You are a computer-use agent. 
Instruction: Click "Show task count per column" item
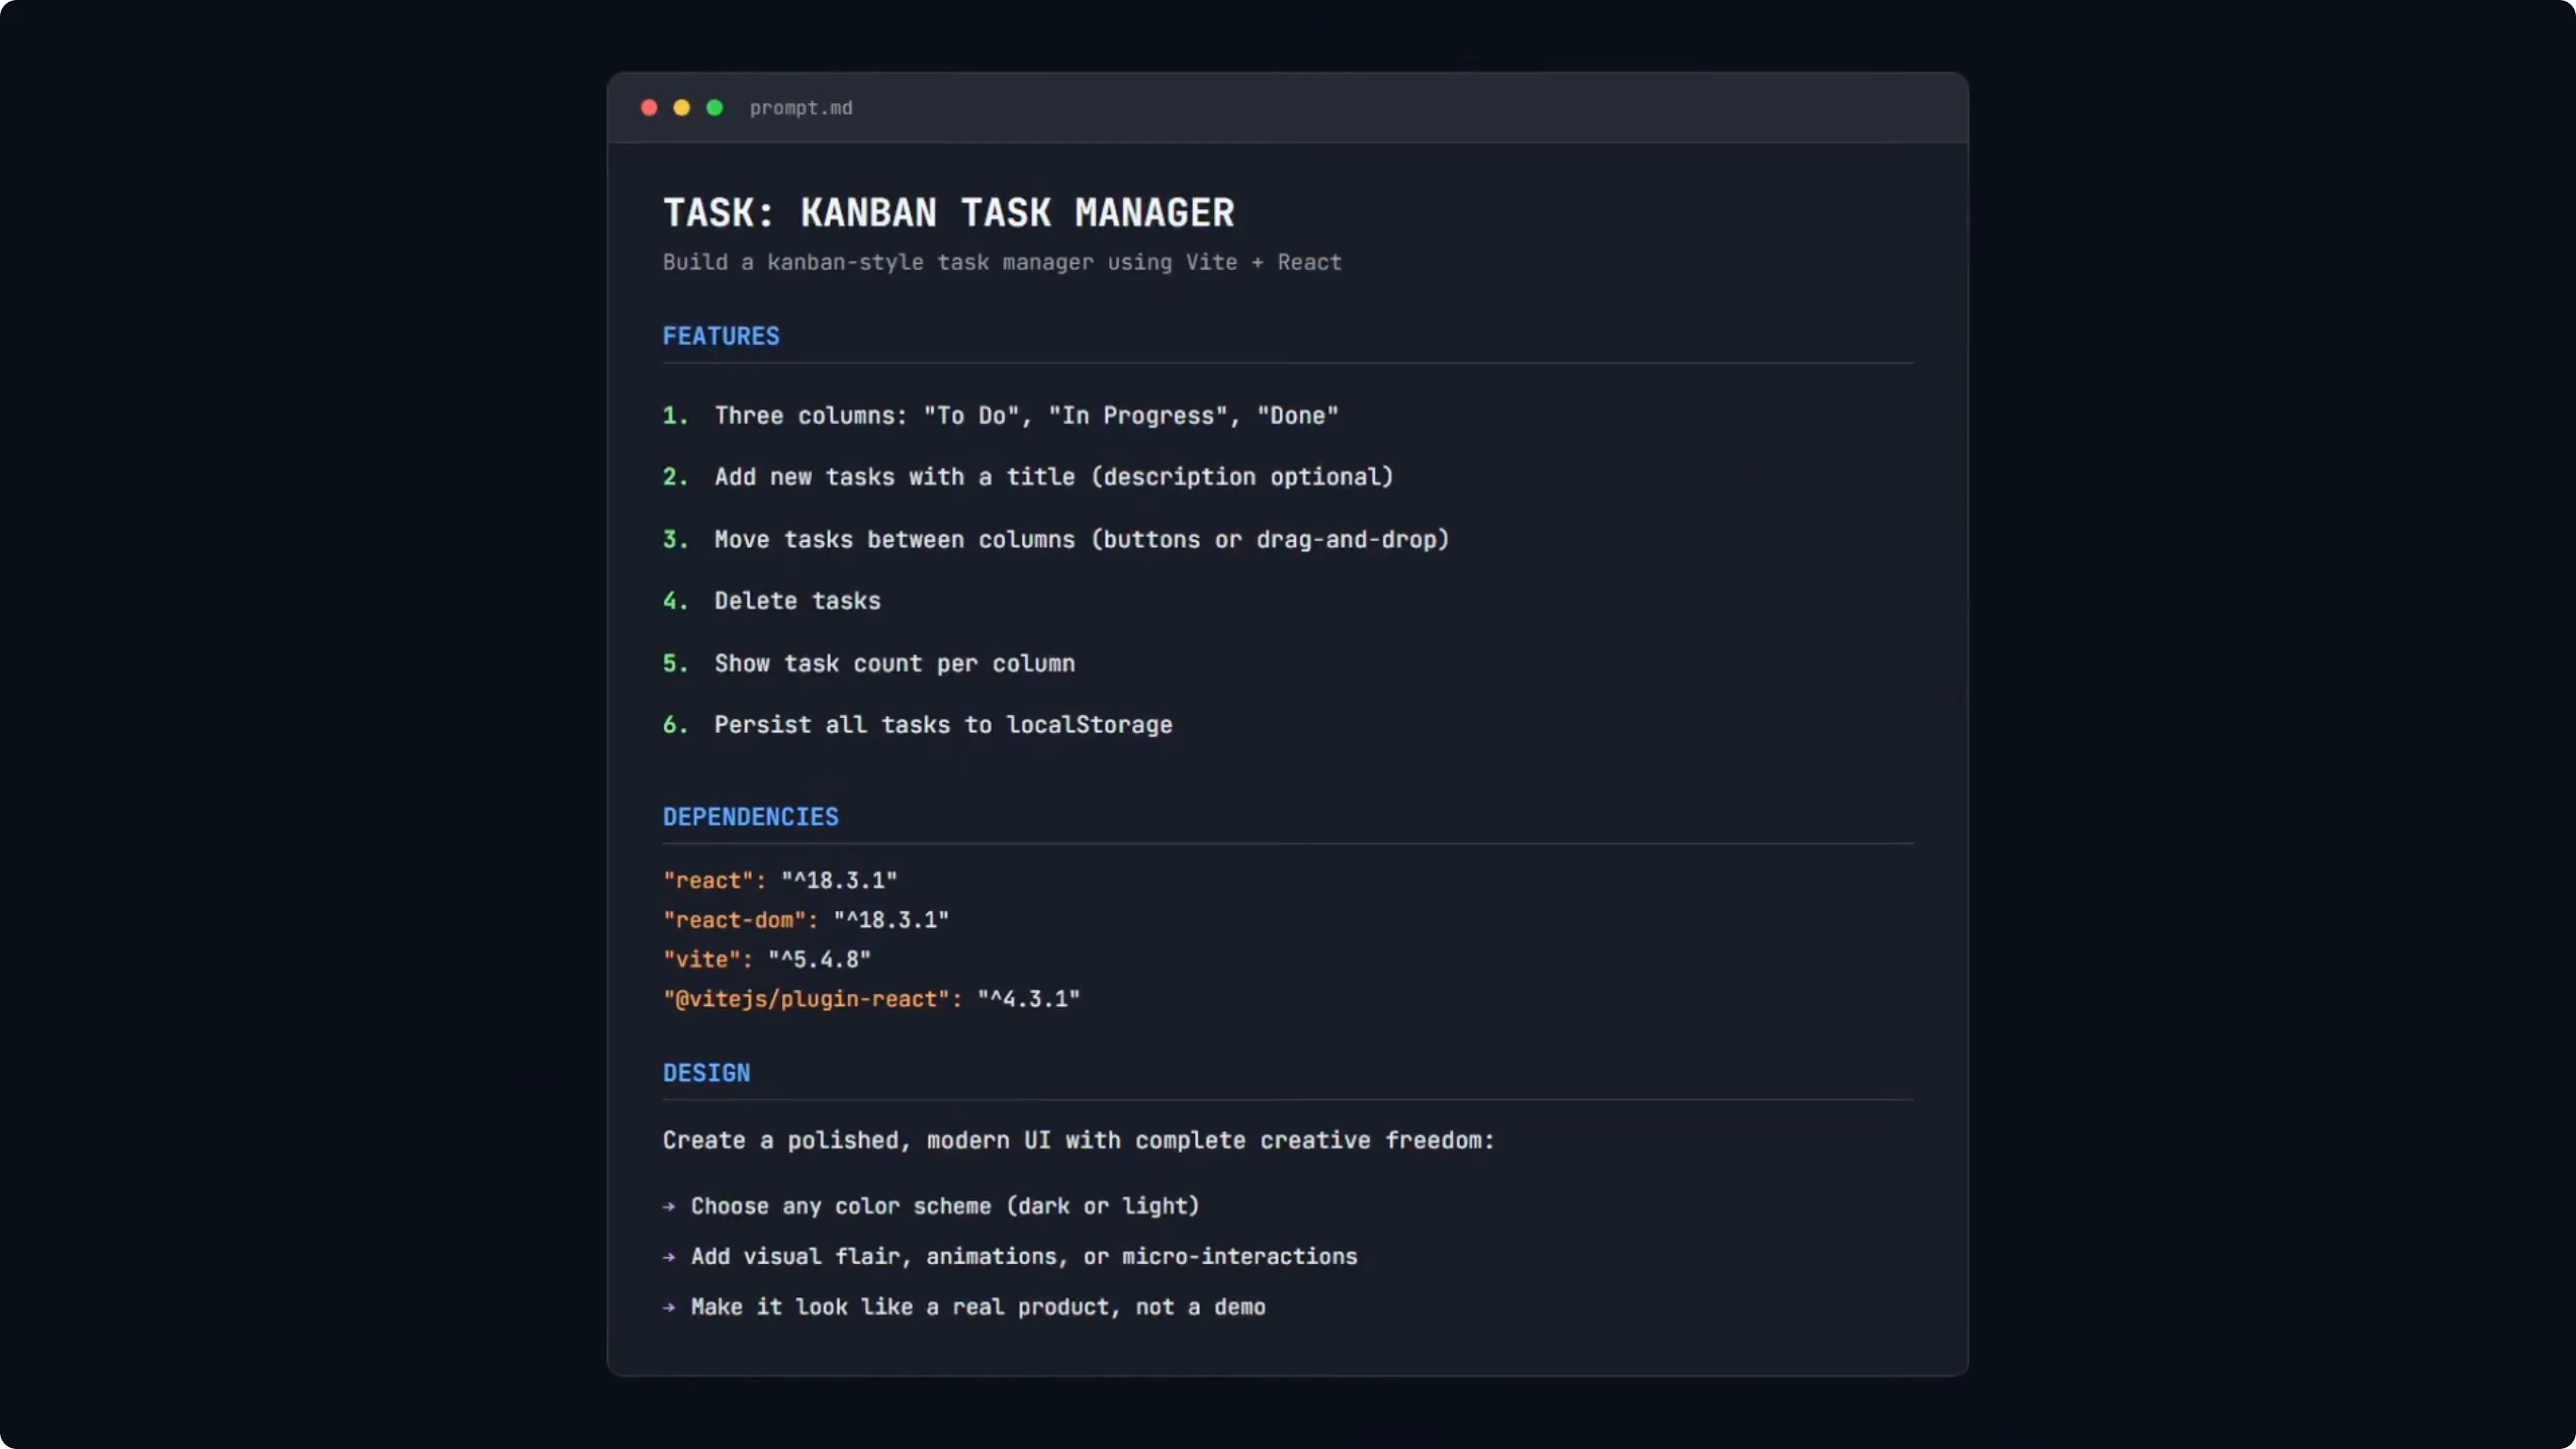894,664
